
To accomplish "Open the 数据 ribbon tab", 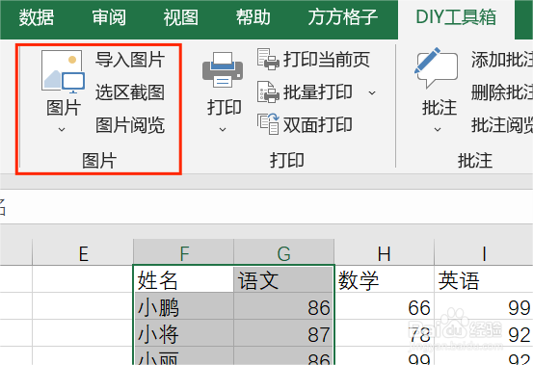I will pos(37,17).
